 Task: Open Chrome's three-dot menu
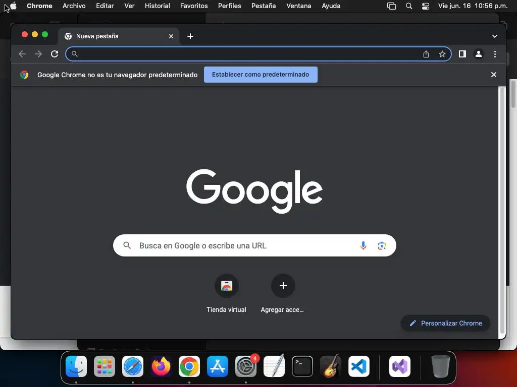click(x=495, y=54)
